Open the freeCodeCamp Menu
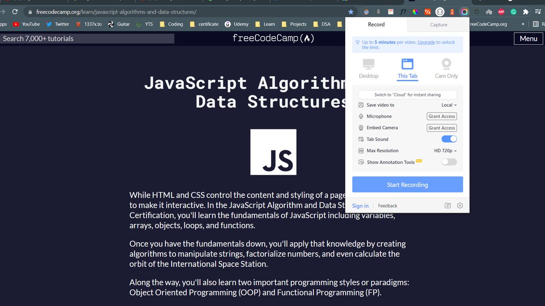Screen dimensions: 545x306 coord(528,39)
